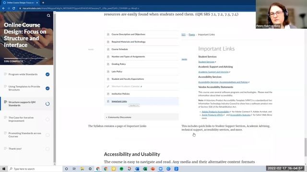
Task: Open Using Templates to Provide Structure lesson
Action: point(24,88)
